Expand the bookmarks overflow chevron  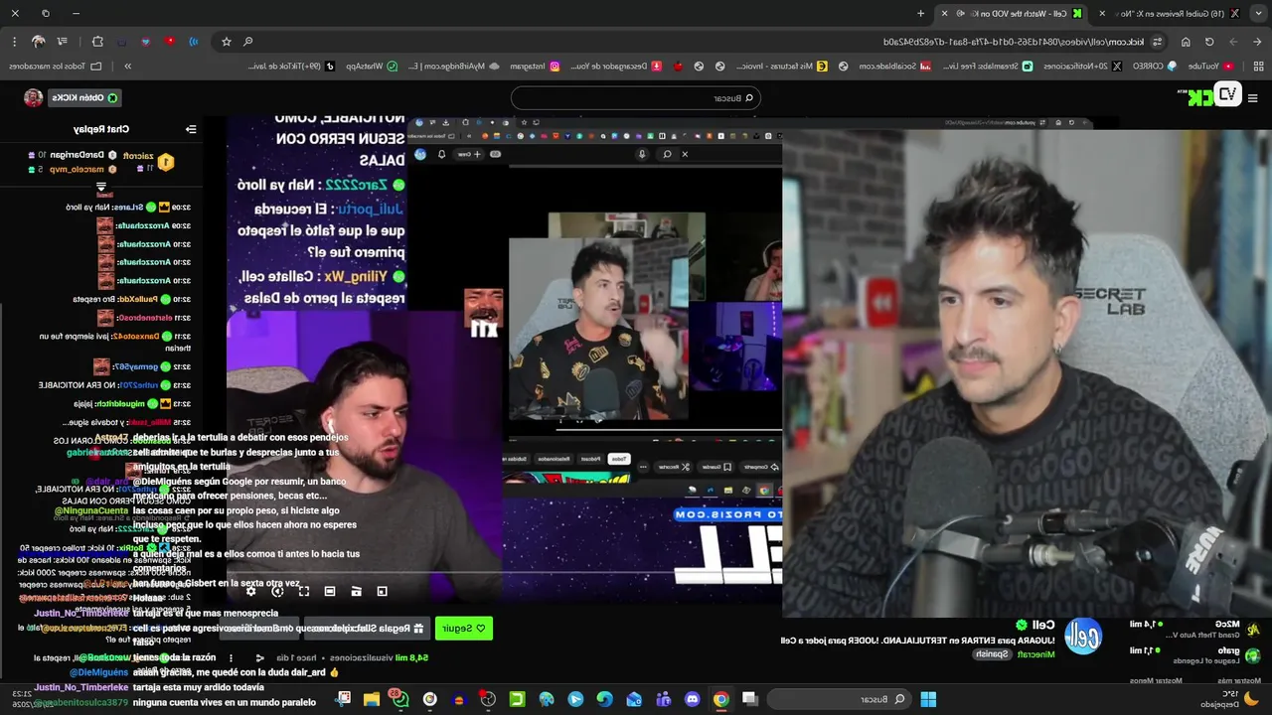click(128, 66)
